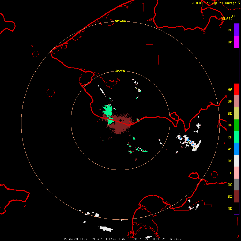Click the DS legend label

(230, 161)
